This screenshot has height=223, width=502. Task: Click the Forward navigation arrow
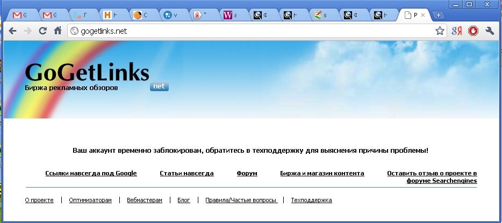click(27, 31)
